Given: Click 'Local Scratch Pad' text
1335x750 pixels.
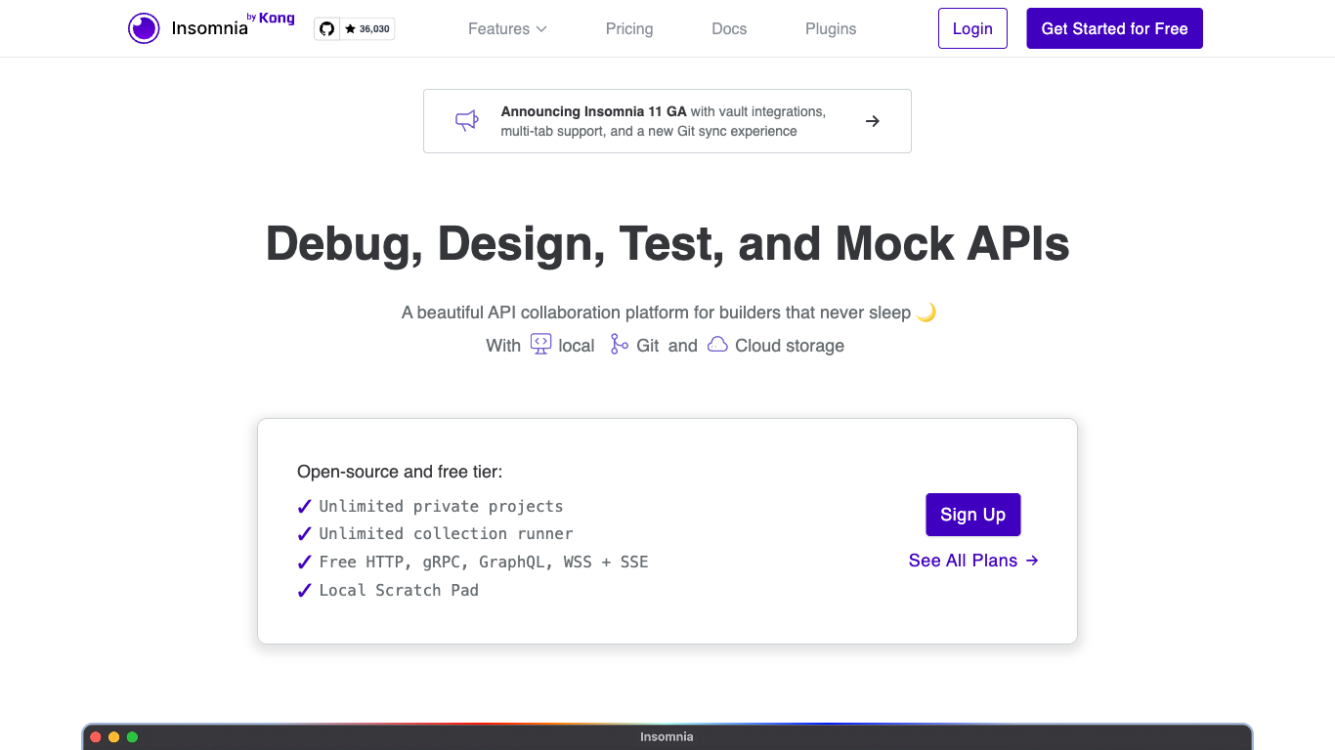Looking at the screenshot, I should tap(399, 591).
